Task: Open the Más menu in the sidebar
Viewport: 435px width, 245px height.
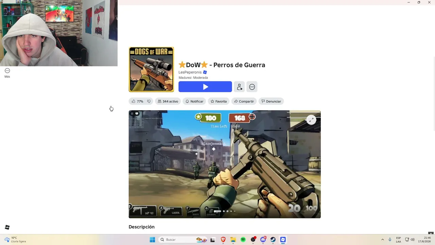Action: (x=7, y=72)
